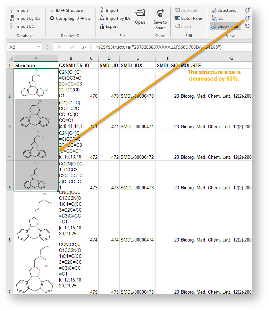Toggle Show/Hide structures button

[x=224, y=26]
